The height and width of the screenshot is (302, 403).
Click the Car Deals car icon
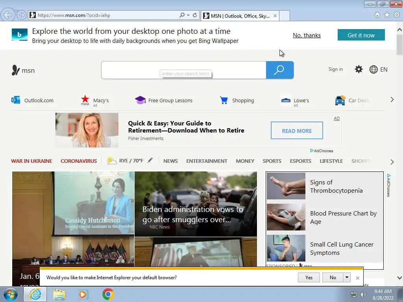click(340, 100)
